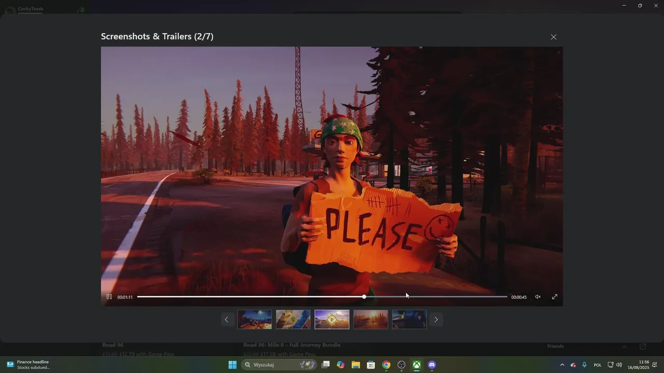
Task: Open the sunset forest thumbnail
Action: click(x=370, y=320)
